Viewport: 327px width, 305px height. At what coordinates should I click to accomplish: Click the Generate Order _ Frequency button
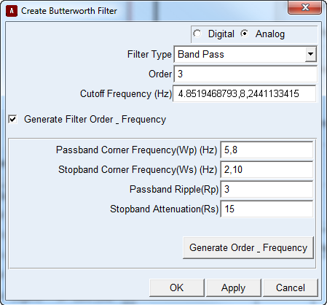(248, 248)
